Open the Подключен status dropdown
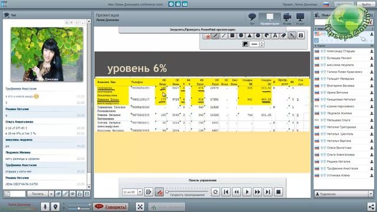This screenshot has height=212, width=377. (344, 194)
